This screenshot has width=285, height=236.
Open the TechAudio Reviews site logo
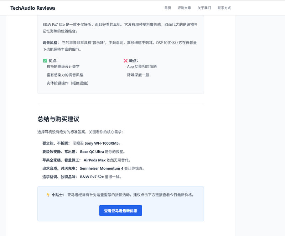pos(33,8)
